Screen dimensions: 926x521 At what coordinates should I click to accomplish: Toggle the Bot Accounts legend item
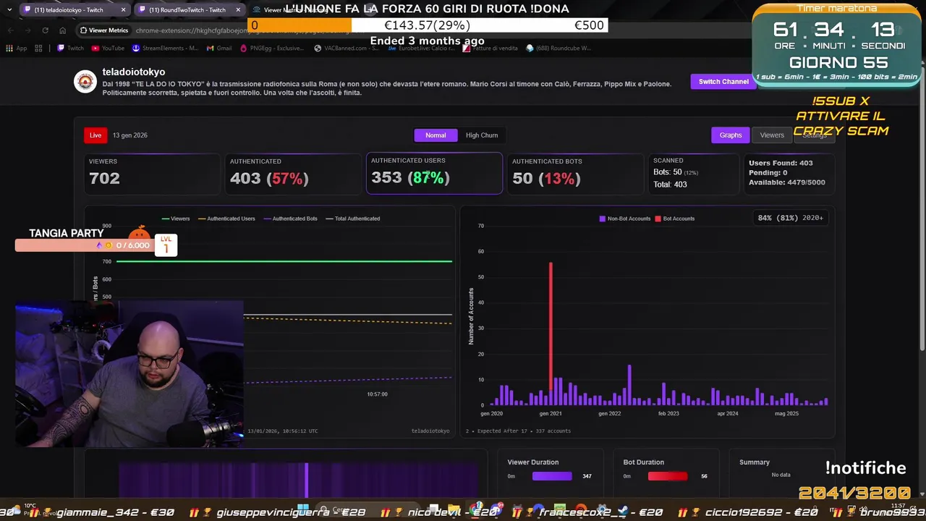point(675,219)
